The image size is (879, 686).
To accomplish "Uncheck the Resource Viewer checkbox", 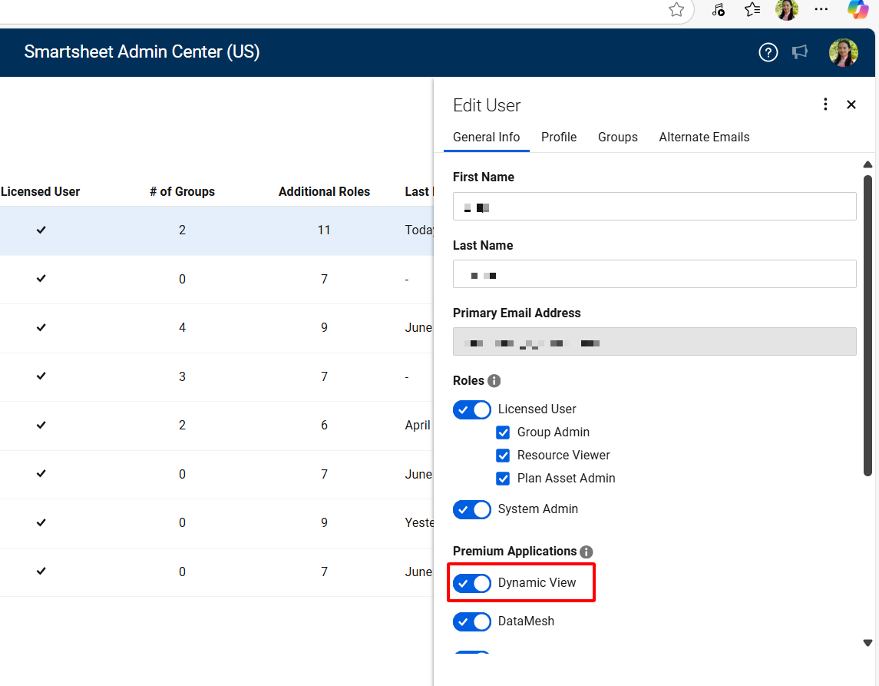I will [503, 456].
